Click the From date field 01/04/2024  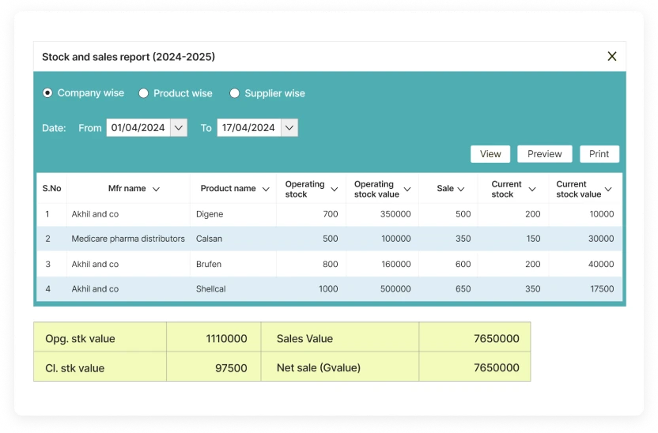[x=138, y=128]
